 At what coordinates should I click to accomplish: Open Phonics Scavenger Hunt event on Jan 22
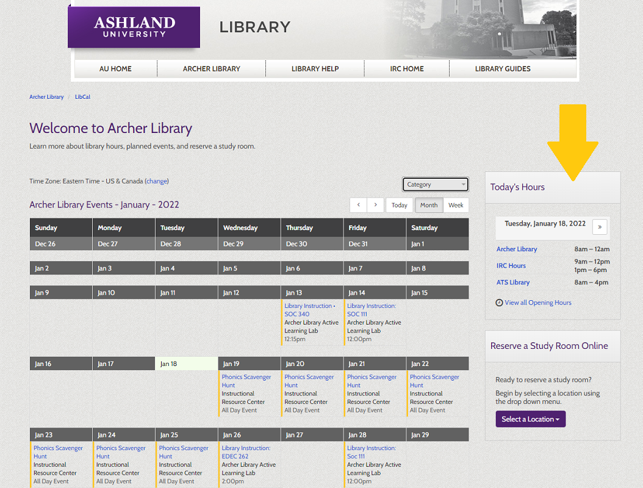[434, 381]
